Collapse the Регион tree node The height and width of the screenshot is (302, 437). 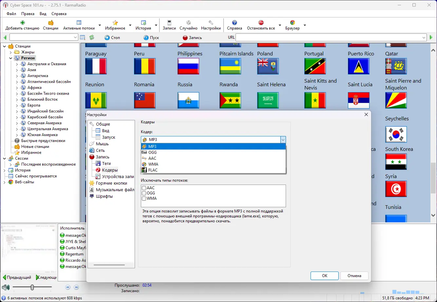(11, 58)
